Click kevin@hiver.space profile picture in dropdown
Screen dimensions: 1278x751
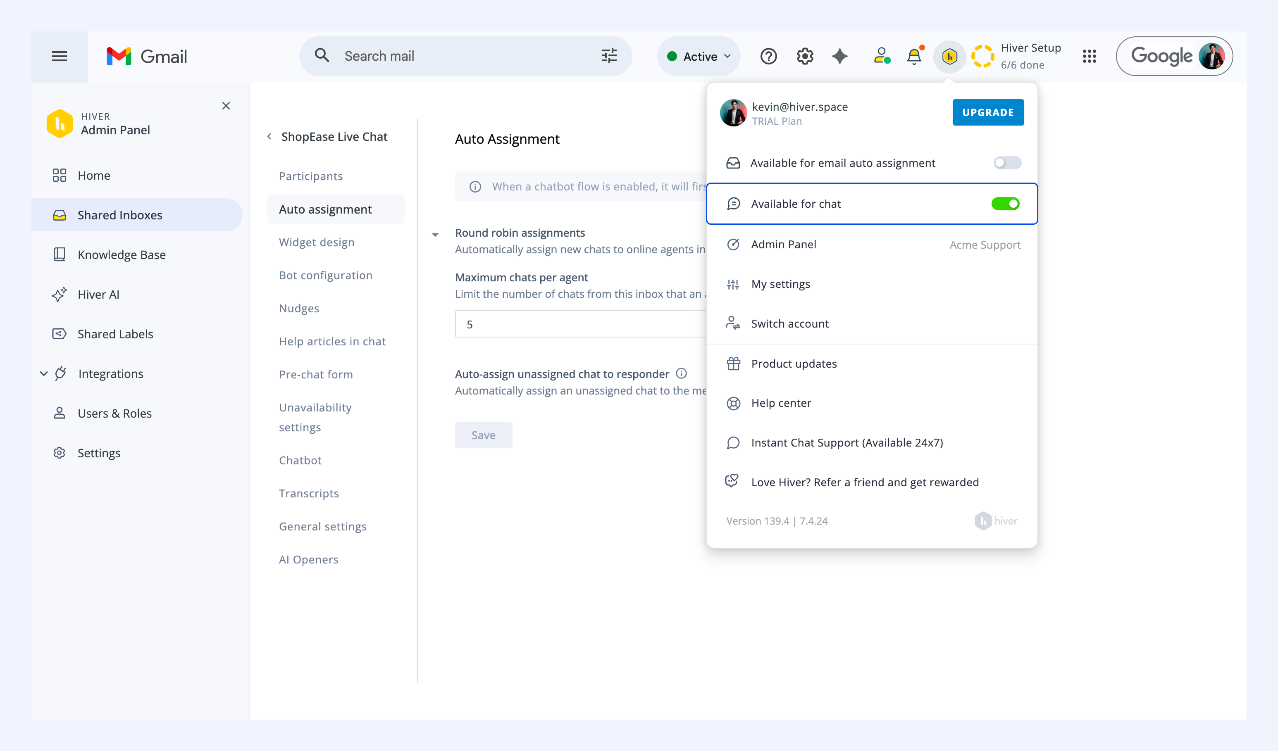(x=733, y=112)
